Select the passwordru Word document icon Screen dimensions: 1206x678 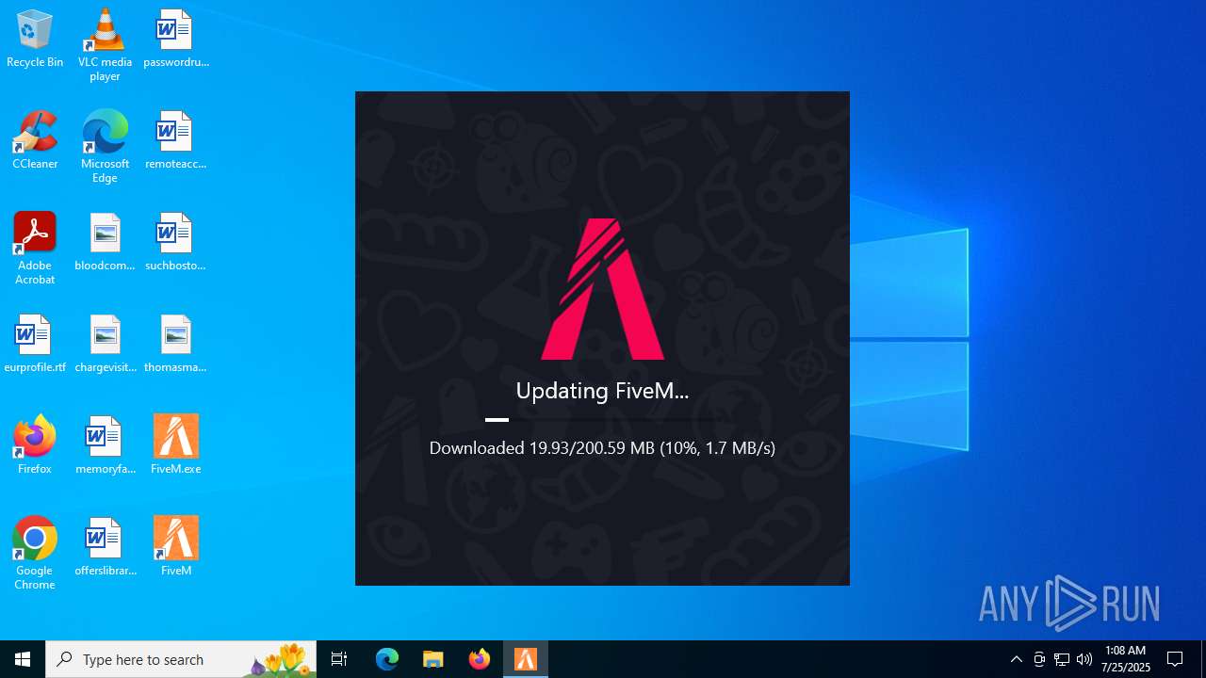(176, 40)
